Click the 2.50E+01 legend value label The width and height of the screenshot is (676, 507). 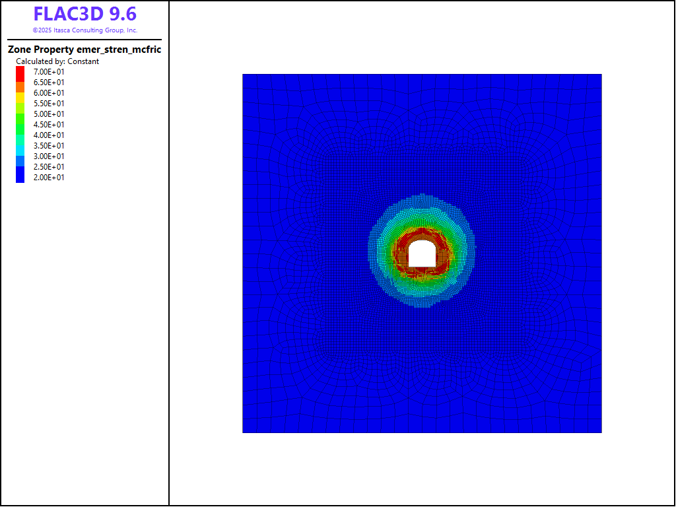[50, 167]
